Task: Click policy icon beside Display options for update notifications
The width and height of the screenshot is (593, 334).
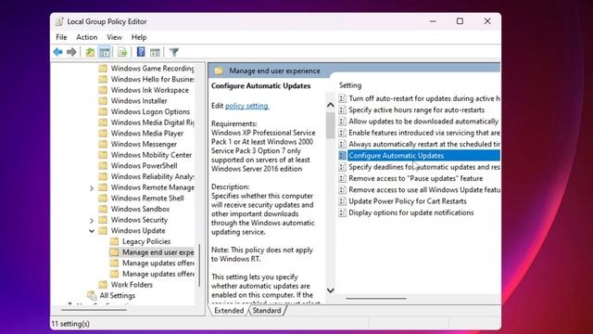Action: click(x=342, y=212)
